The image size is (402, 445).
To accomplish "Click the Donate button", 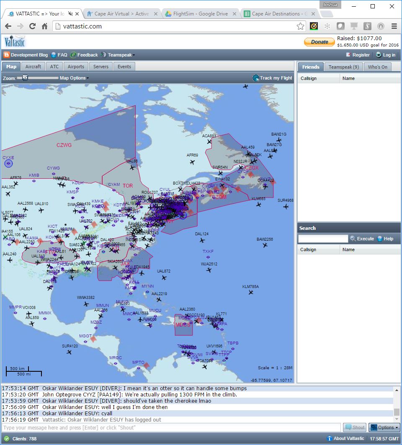I will click(320, 42).
